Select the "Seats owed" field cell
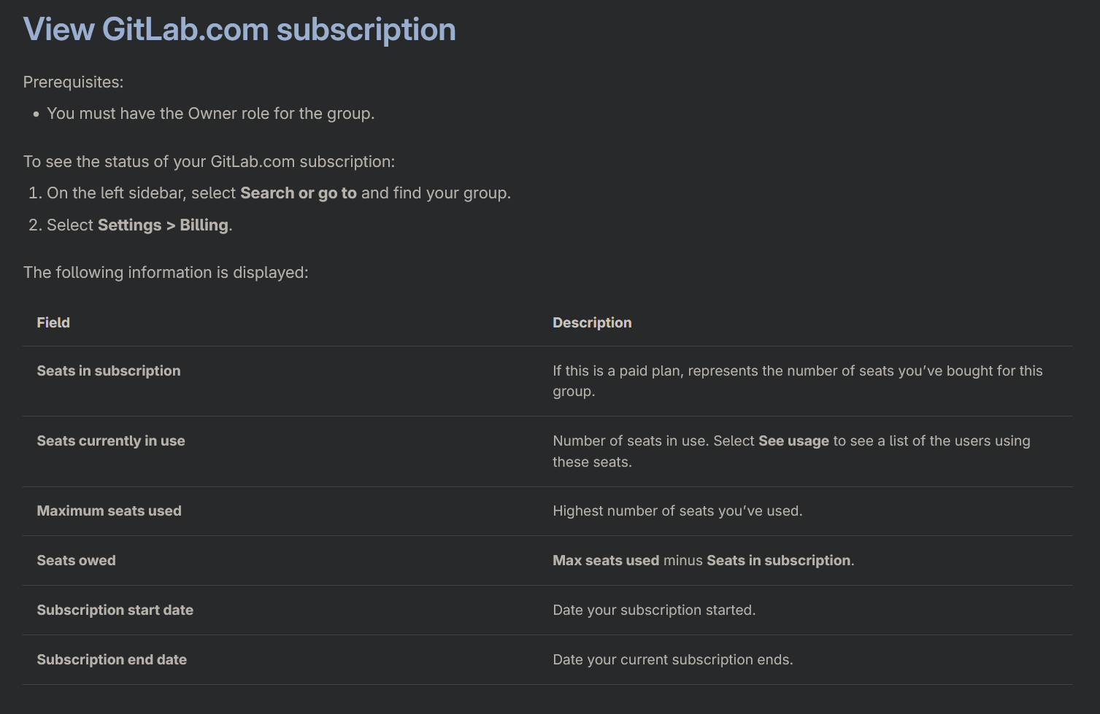 tap(77, 561)
